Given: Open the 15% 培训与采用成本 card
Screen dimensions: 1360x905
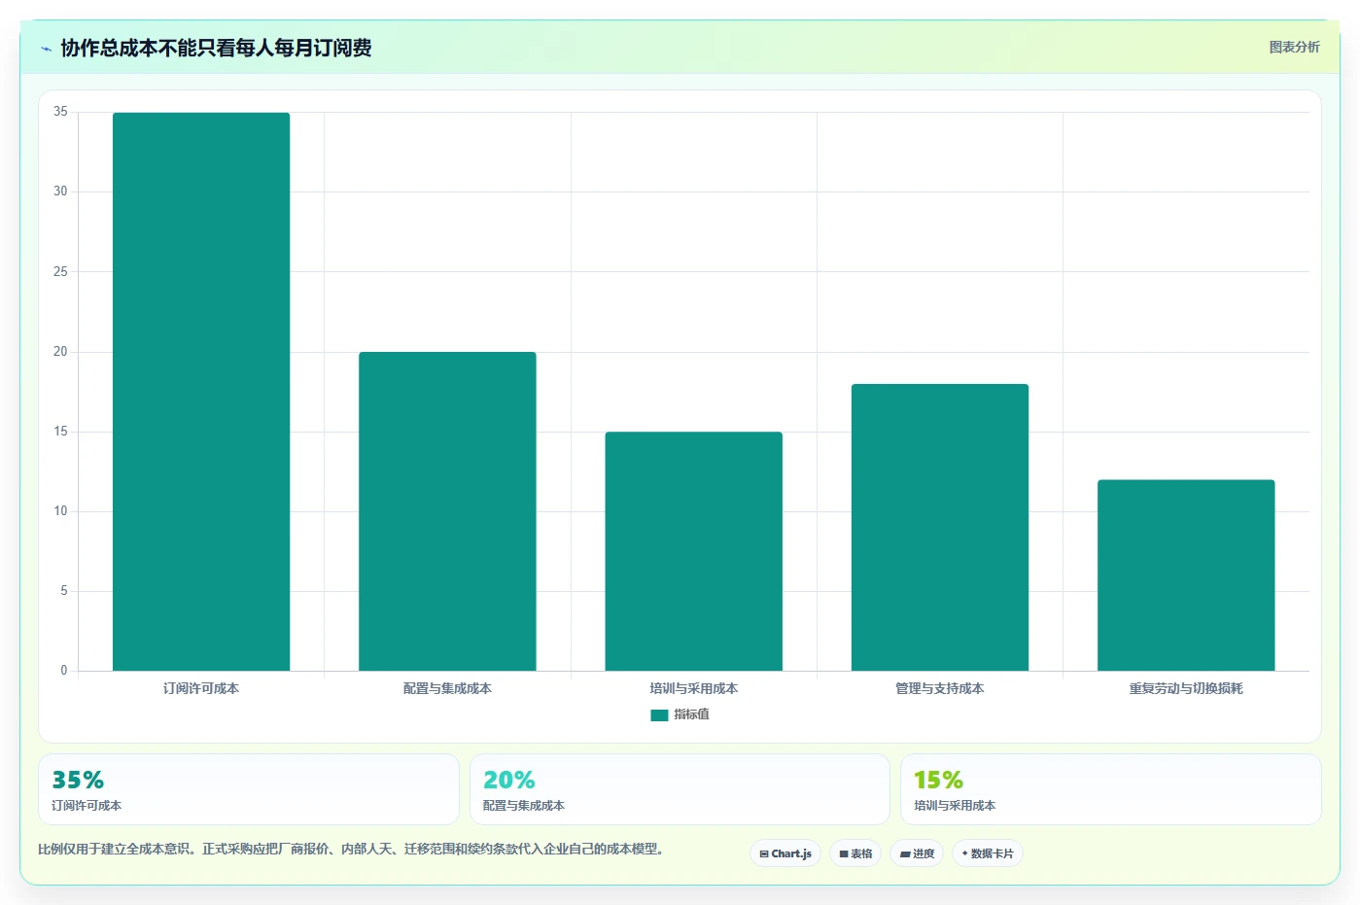Looking at the screenshot, I should [1110, 789].
